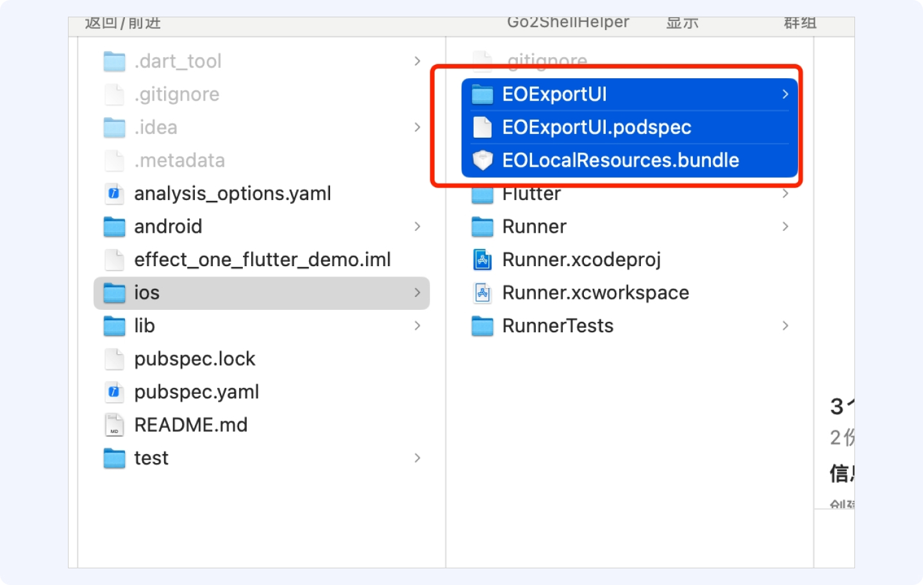923x585 pixels.
Task: Click the EOLocalResources.bundle shield icon
Action: (x=483, y=160)
